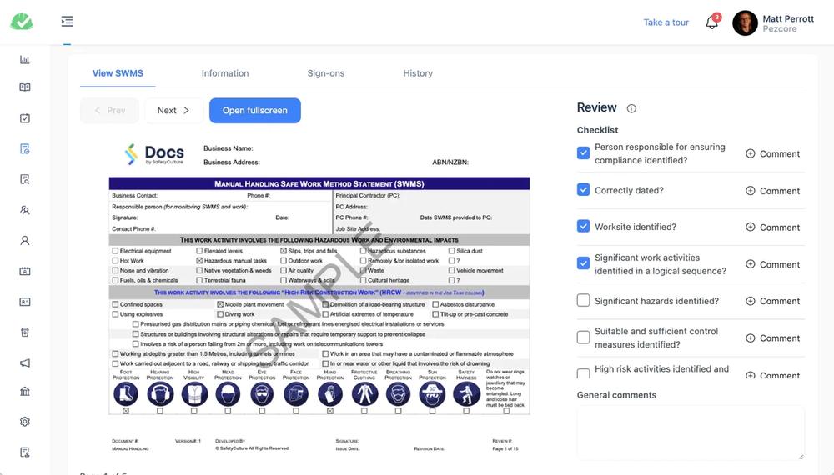Open the notifications bell

(711, 22)
